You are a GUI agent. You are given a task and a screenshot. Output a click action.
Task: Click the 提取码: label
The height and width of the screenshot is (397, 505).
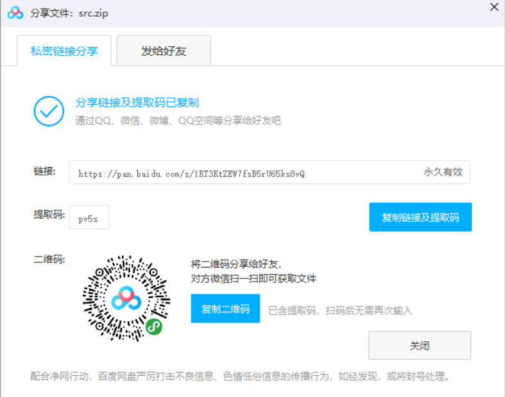[49, 214]
